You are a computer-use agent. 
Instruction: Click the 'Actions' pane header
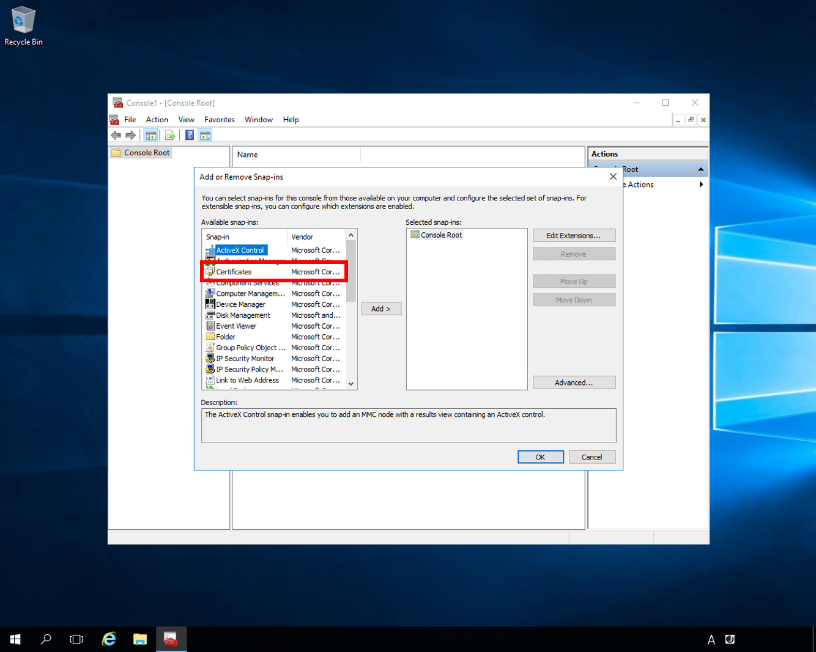[648, 154]
